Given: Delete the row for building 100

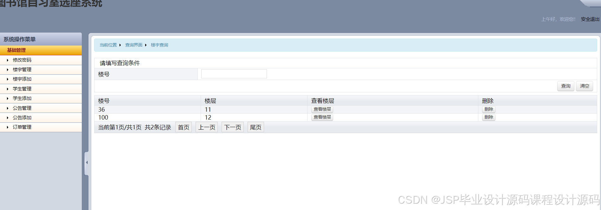Looking at the screenshot, I should click(489, 117).
